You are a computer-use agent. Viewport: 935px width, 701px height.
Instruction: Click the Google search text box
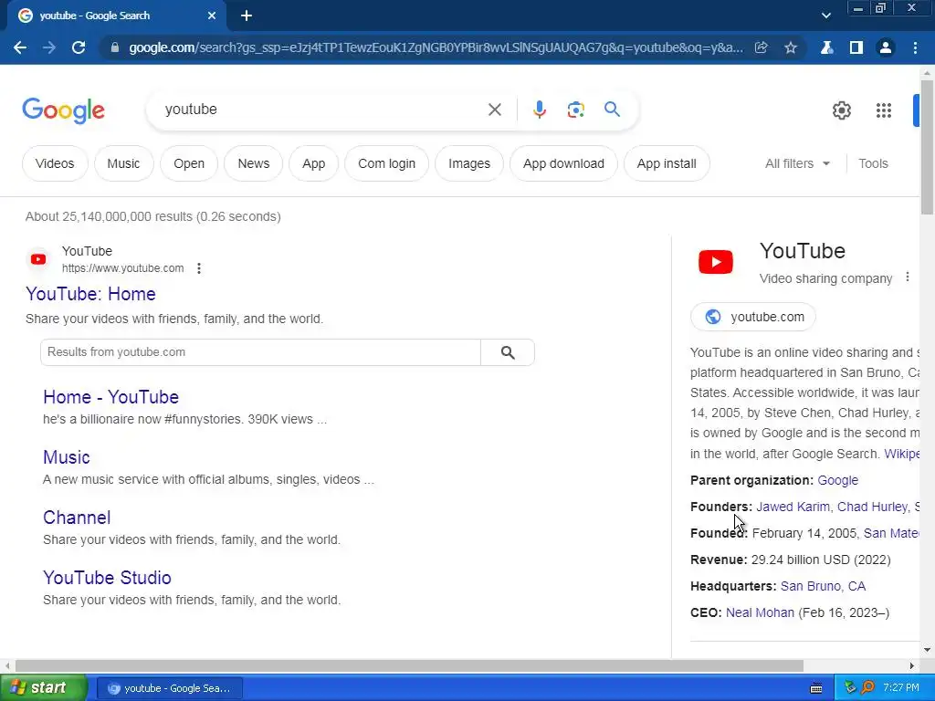pos(322,110)
